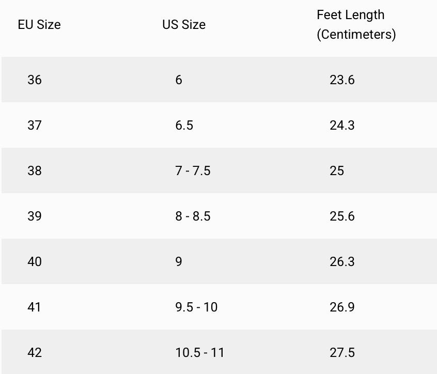The width and height of the screenshot is (437, 374).
Task: Click the 27.5 feet length value
Action: (342, 353)
